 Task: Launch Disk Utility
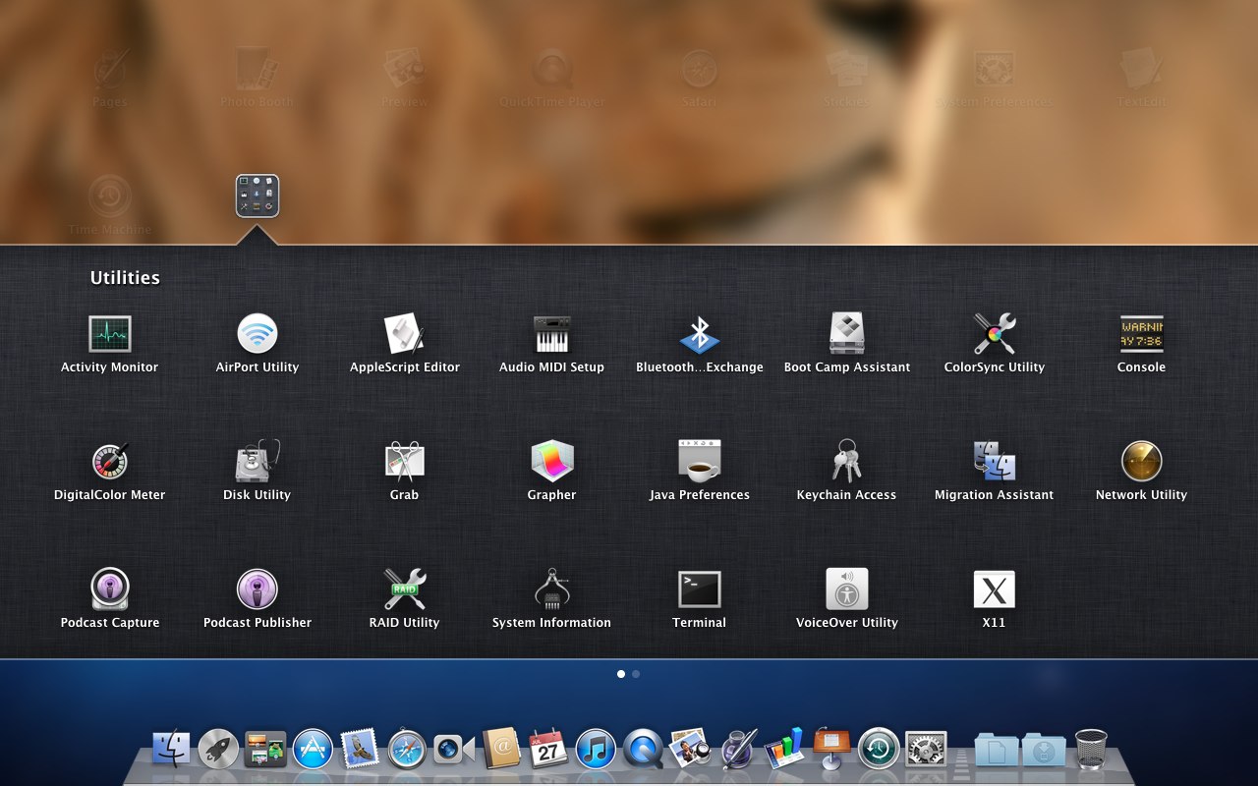point(257,461)
